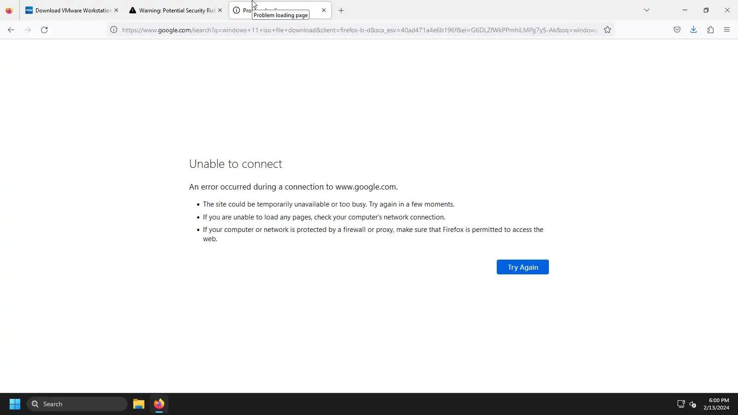Click the text mentioning www.google.com connection error

point(293,187)
